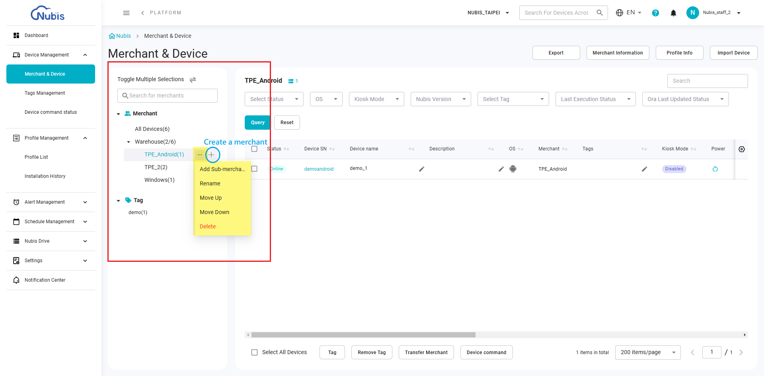Open NUBIS_TAIPEI organization dropdown

488,13
